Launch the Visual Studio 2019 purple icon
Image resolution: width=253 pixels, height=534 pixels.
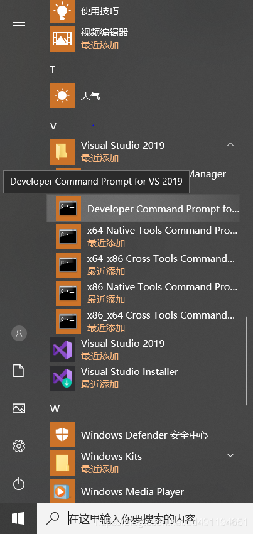[x=62, y=350]
